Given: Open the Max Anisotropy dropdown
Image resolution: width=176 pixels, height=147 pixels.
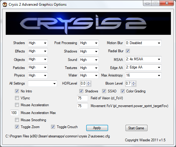Looking at the screenshot, I should point(143,75).
